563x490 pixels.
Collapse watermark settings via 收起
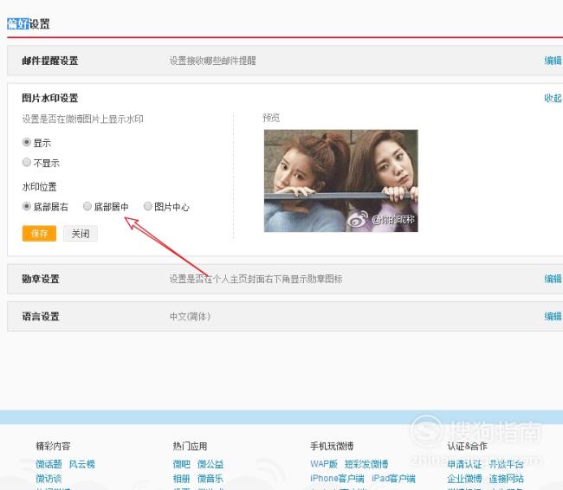pyautogui.click(x=553, y=98)
